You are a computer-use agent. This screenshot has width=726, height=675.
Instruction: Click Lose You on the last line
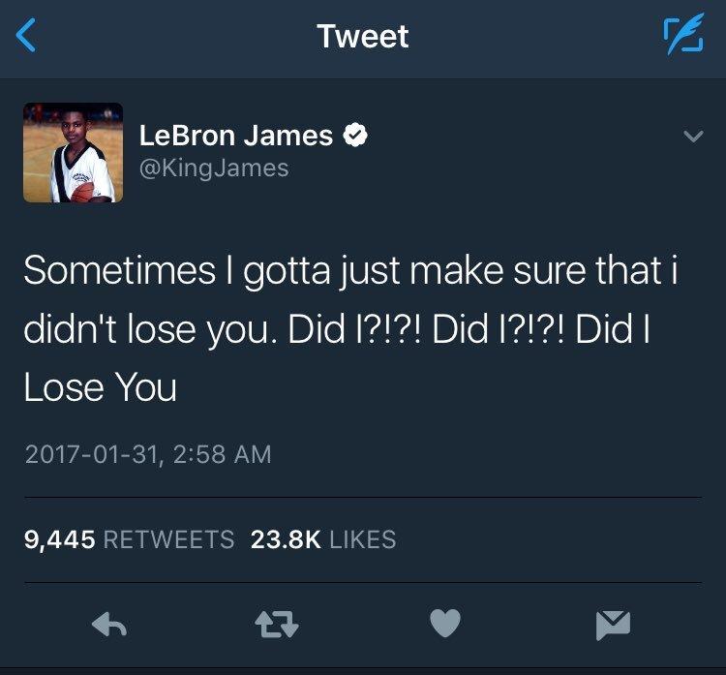tap(100, 386)
